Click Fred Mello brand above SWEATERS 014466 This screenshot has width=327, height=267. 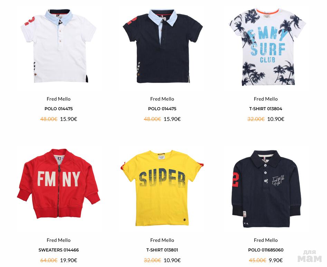point(59,240)
